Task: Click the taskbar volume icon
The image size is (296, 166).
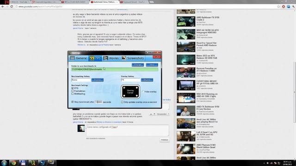Action: [x=268, y=163]
